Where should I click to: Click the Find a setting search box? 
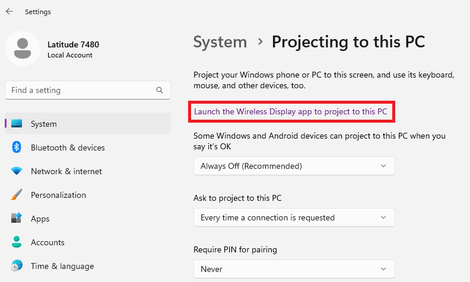[x=80, y=91]
